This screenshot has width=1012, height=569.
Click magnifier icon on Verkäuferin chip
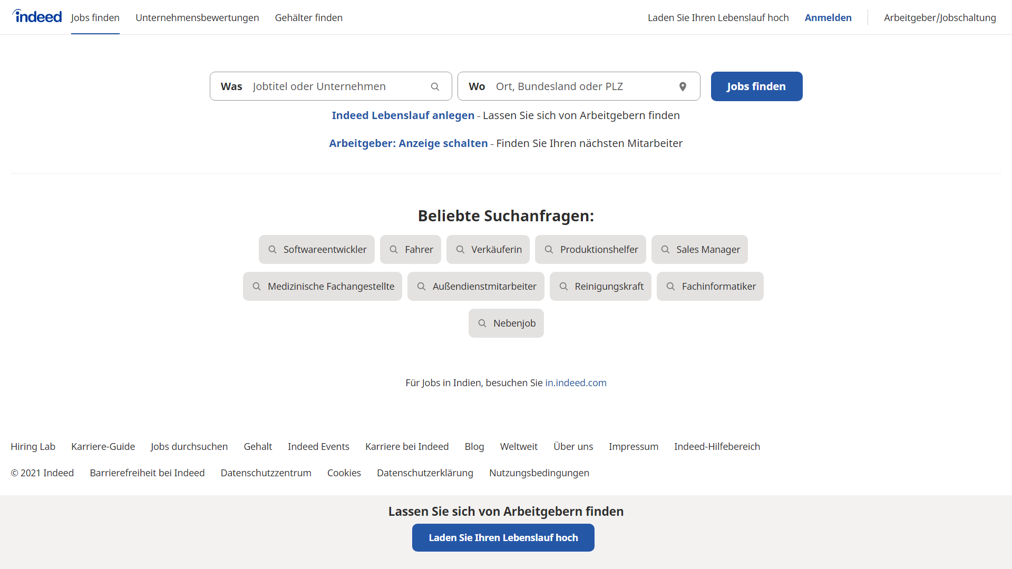pos(460,250)
